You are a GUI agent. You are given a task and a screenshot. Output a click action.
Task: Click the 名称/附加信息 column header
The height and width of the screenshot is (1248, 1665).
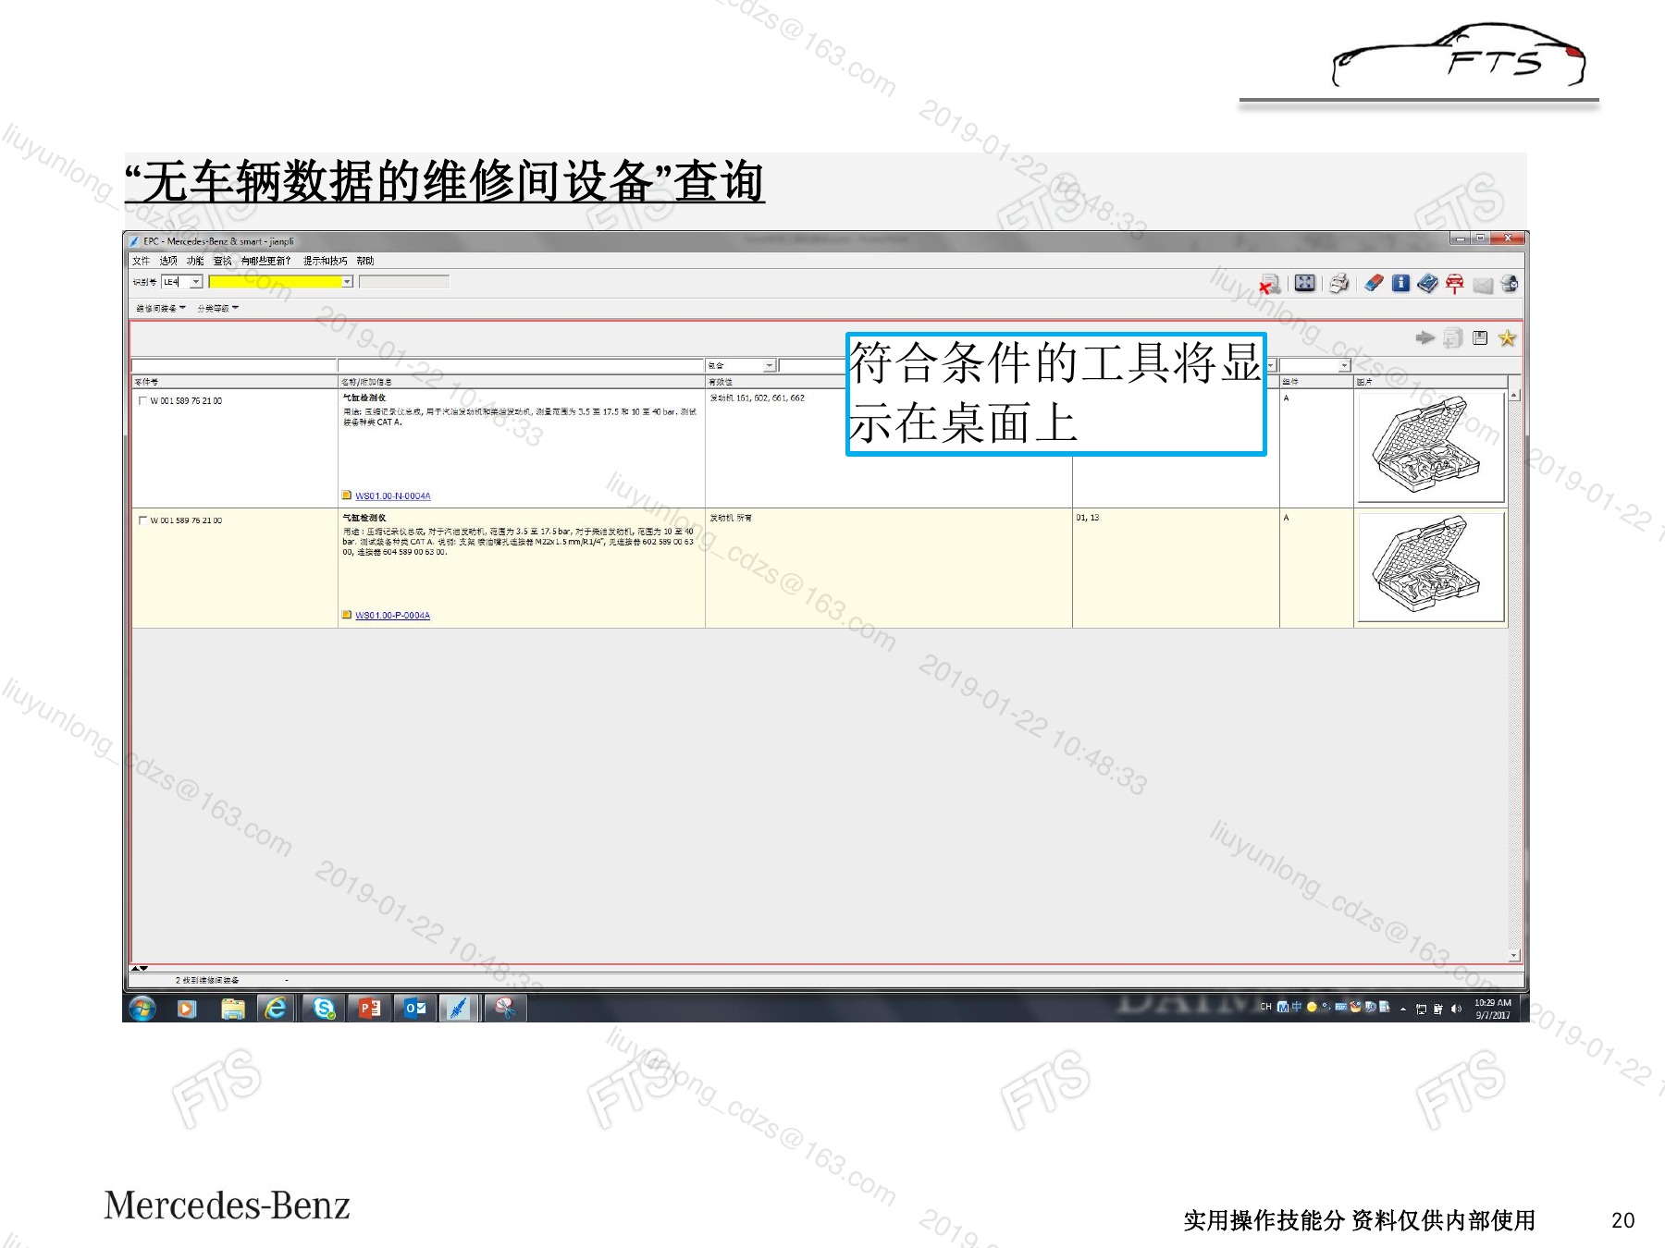coord(522,382)
